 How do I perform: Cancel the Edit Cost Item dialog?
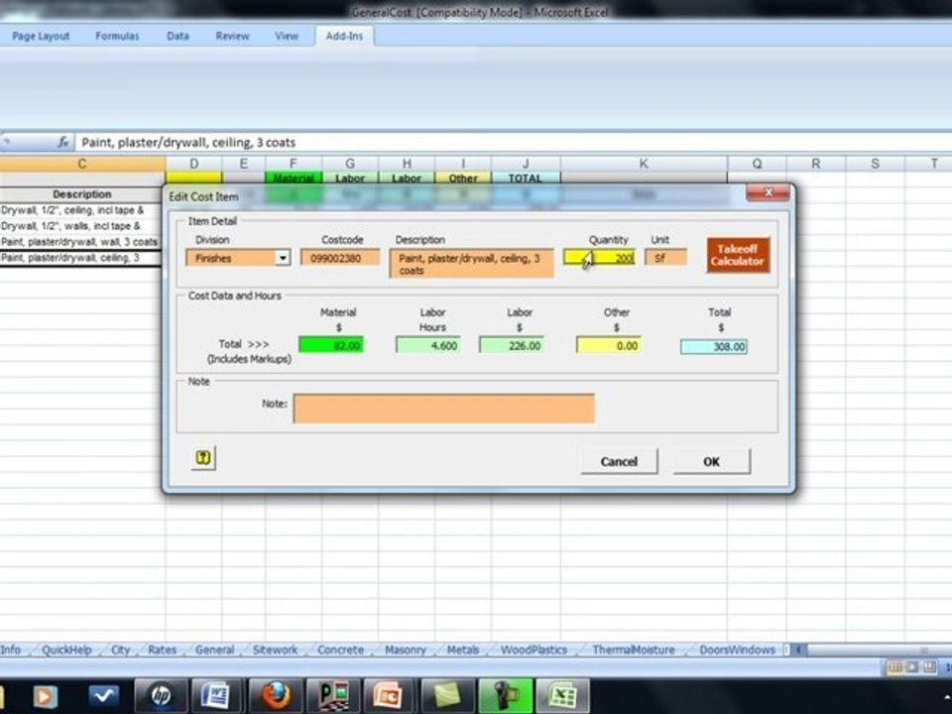619,461
